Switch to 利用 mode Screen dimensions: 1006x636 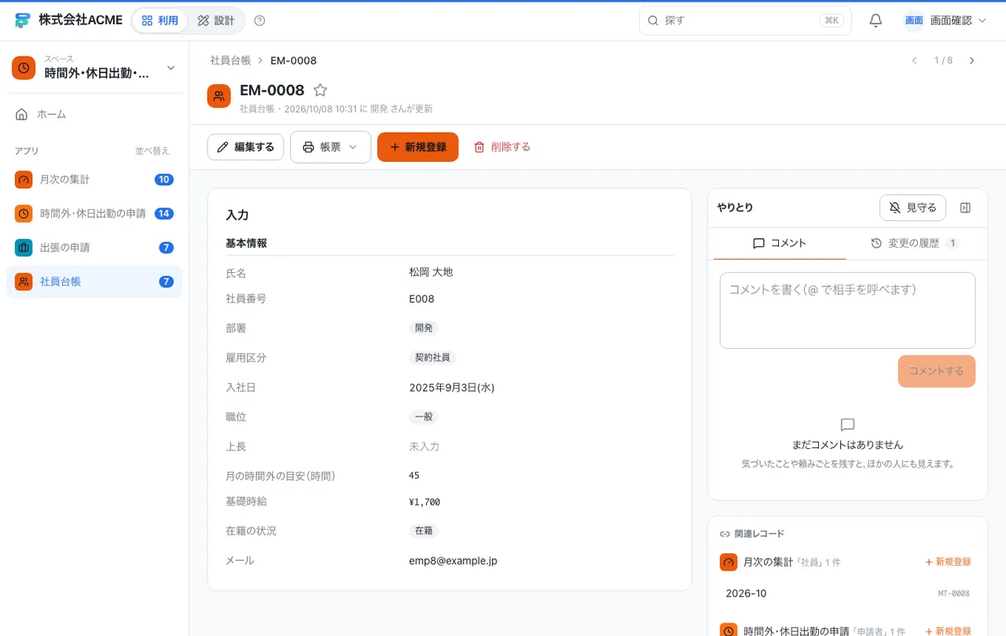tap(160, 20)
